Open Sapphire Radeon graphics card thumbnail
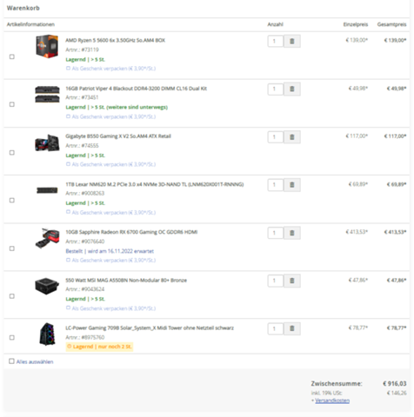This screenshot has height=417, width=414. pyautogui.click(x=47, y=238)
